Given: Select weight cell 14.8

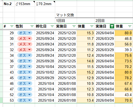Looking at the screenshot, I should click(x=86, y=61).
